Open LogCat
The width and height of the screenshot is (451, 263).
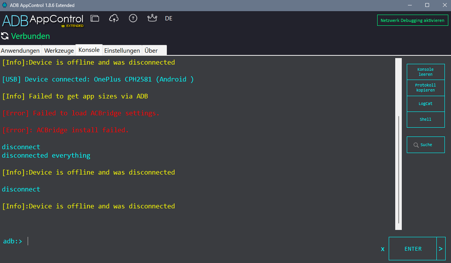[x=426, y=103]
